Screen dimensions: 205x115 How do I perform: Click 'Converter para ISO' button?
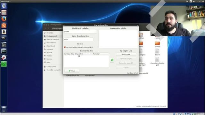pyautogui.click(x=126, y=63)
